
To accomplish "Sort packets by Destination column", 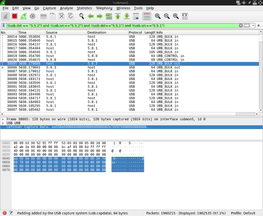I will pos(107,33).
